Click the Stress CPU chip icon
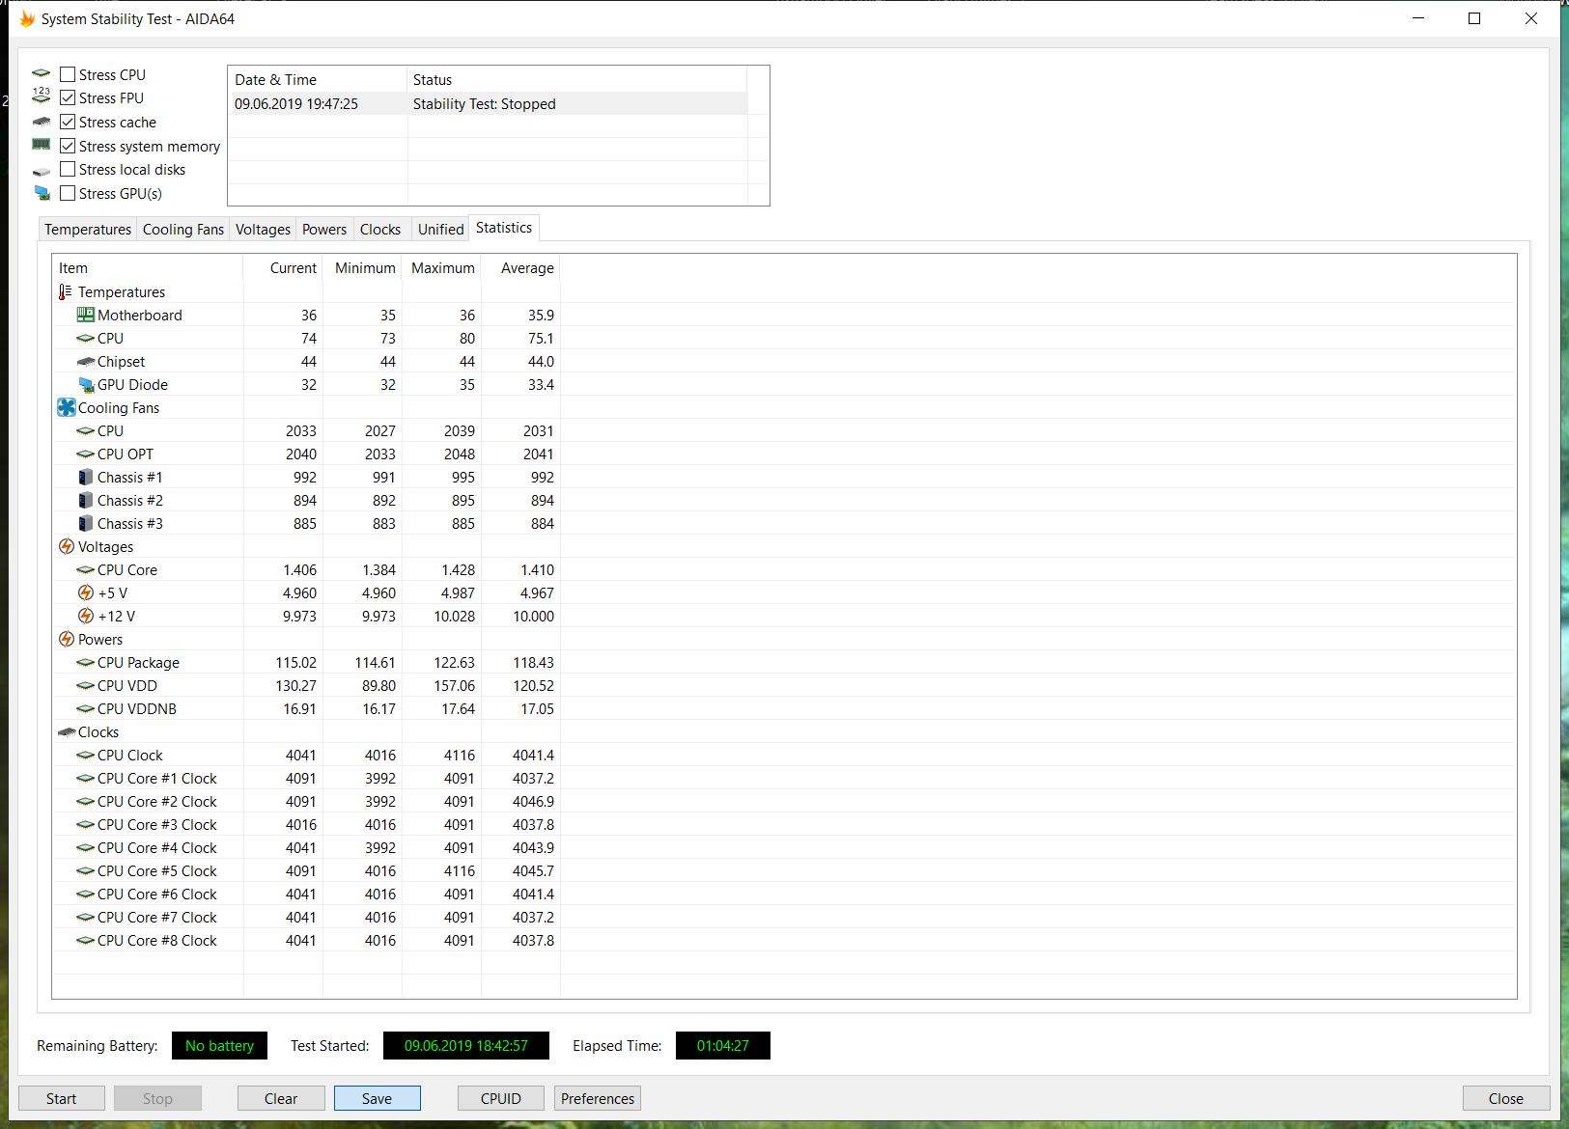1569x1129 pixels. pos(41,73)
